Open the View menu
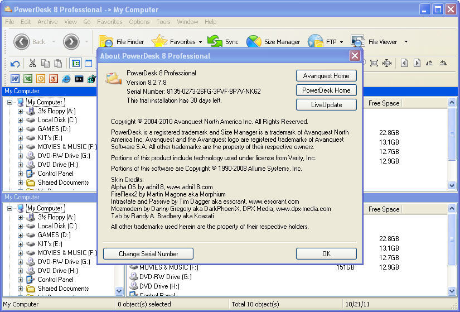This screenshot has height=312, width=460. [70, 22]
